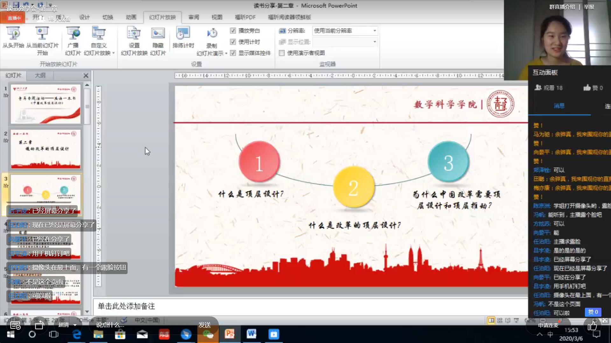Screen dimensions: 611x343
Task: Switch to the Outline pane tab
Action: tap(40, 75)
